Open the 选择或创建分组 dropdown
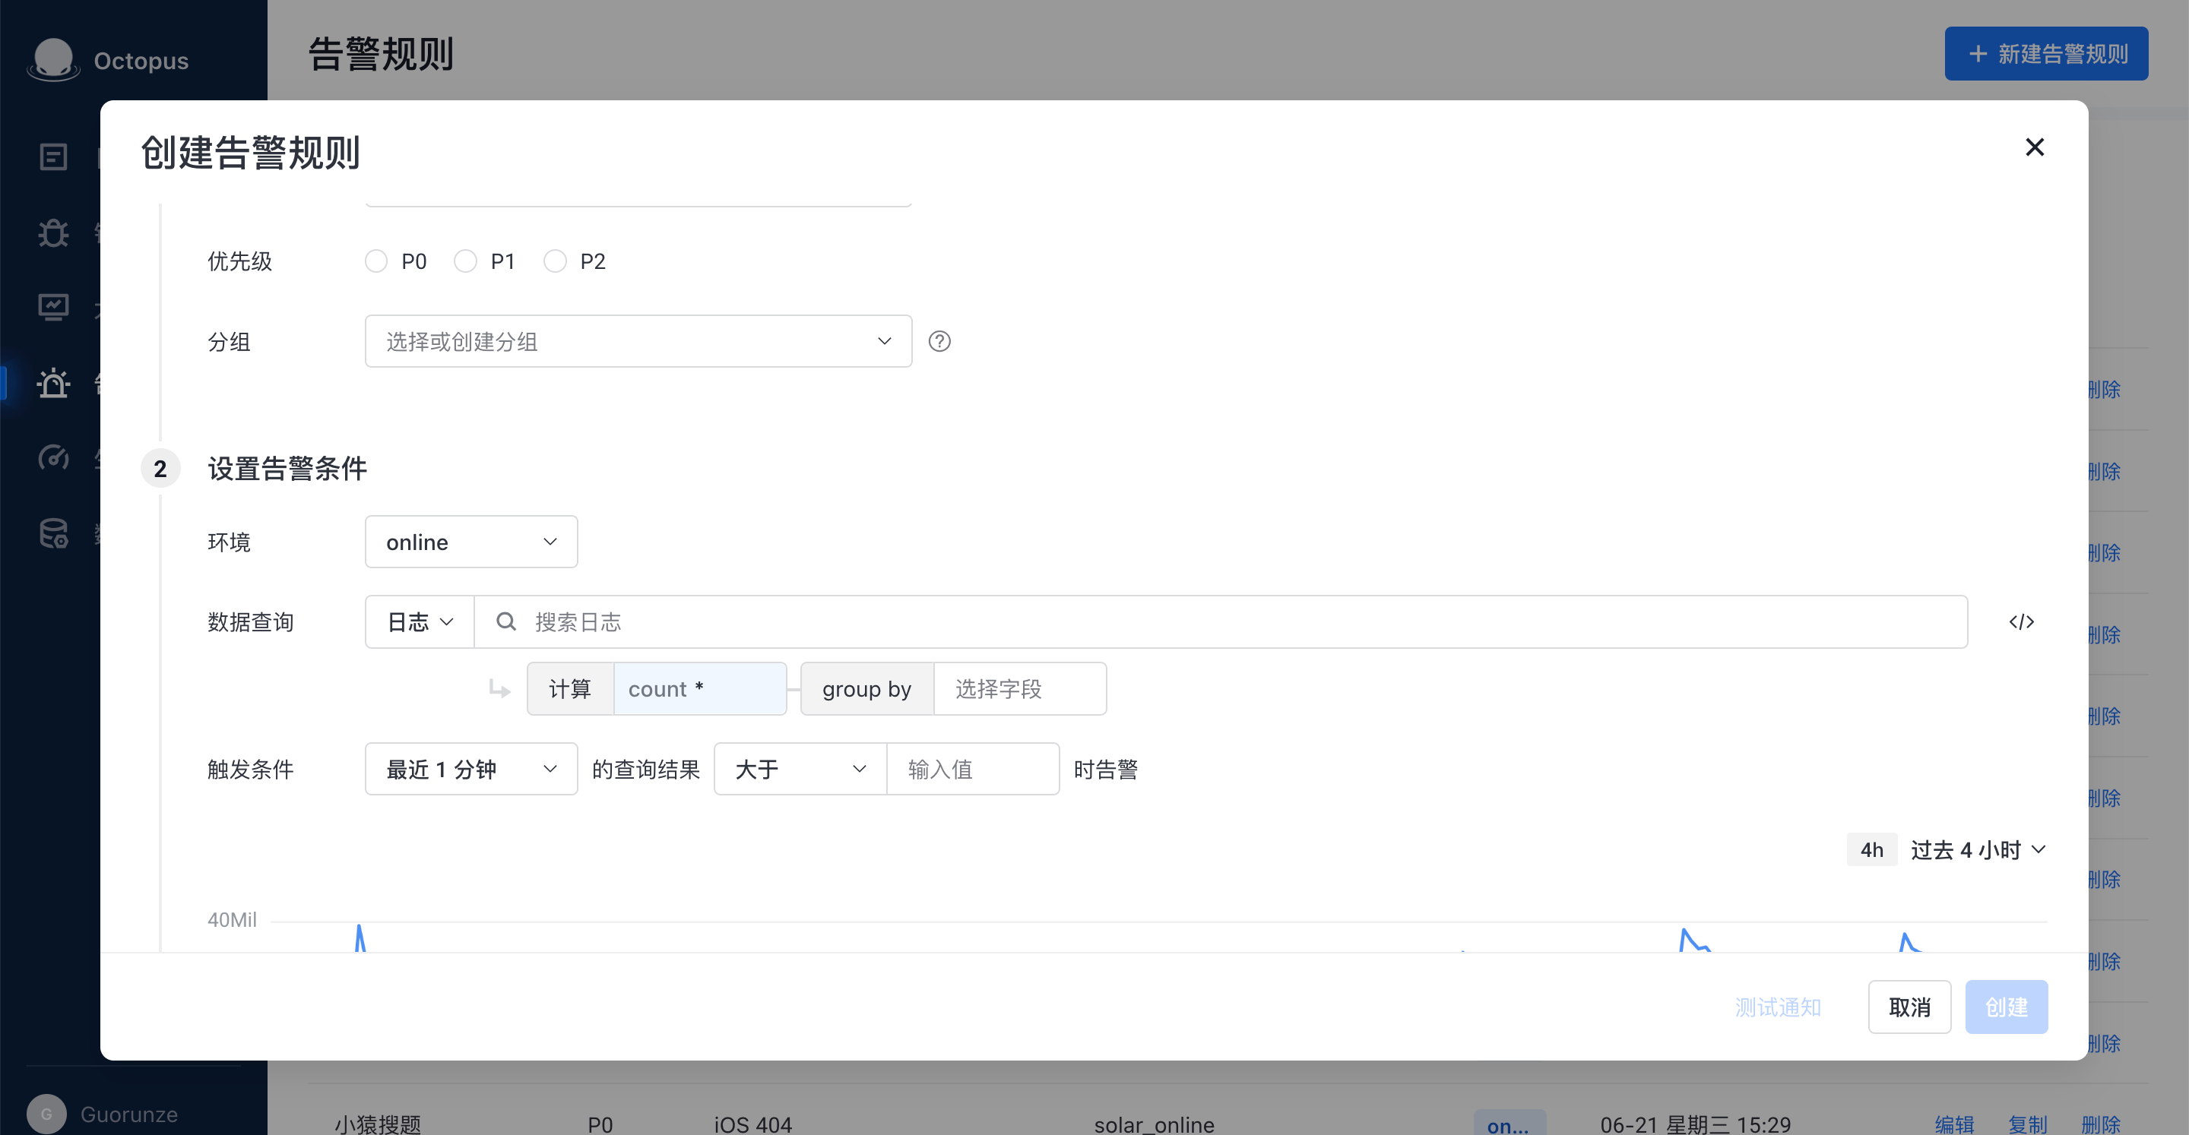The image size is (2189, 1135). pos(638,342)
